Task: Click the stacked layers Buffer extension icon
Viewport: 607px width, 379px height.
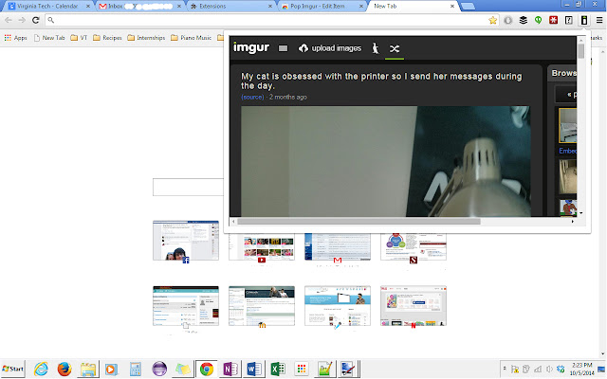Action: [x=523, y=20]
